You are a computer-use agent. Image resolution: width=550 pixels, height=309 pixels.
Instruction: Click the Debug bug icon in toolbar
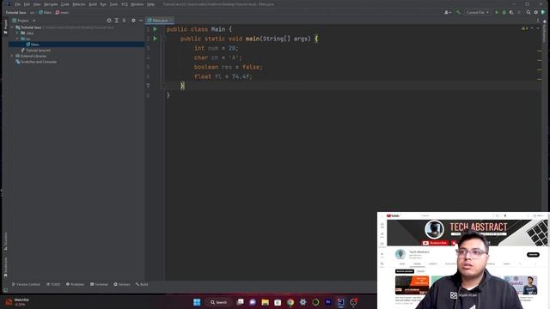(504, 12)
